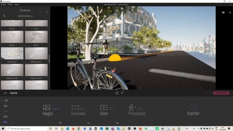
Task: Open the Archivo menu
Action: click(3, 4)
